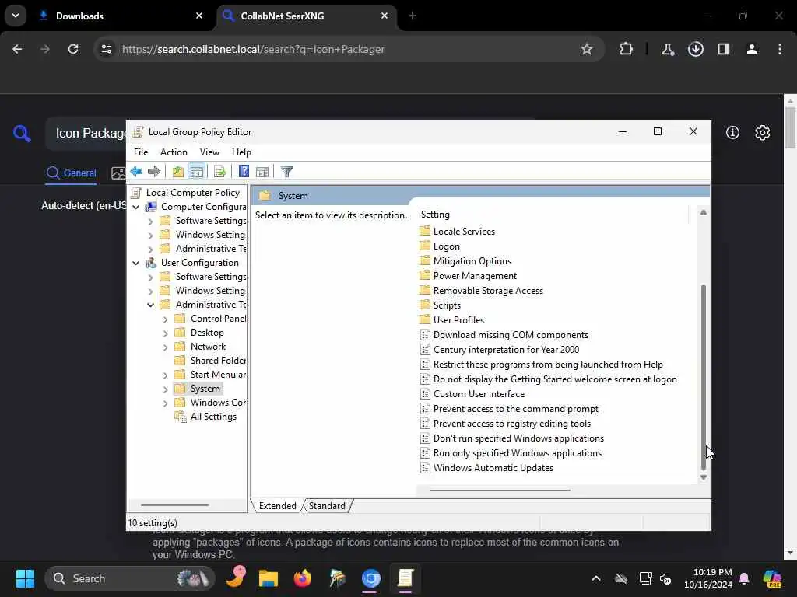Switch to the Standard tab
The height and width of the screenshot is (597, 797).
[x=327, y=505]
